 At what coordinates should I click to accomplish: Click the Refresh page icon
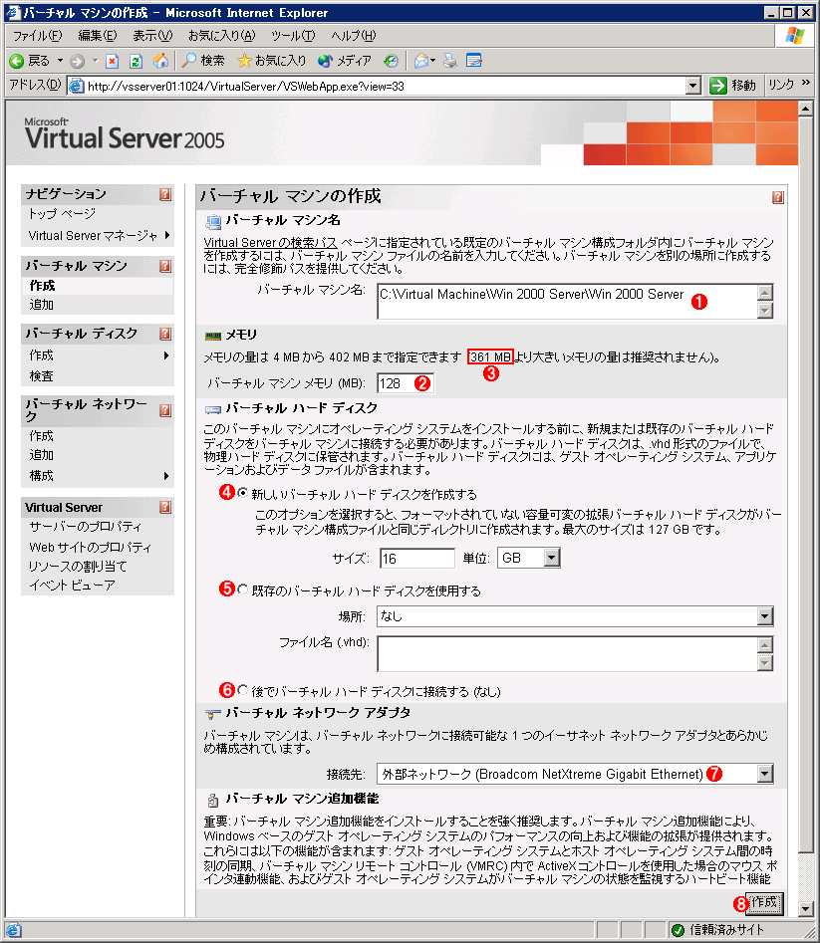click(136, 61)
